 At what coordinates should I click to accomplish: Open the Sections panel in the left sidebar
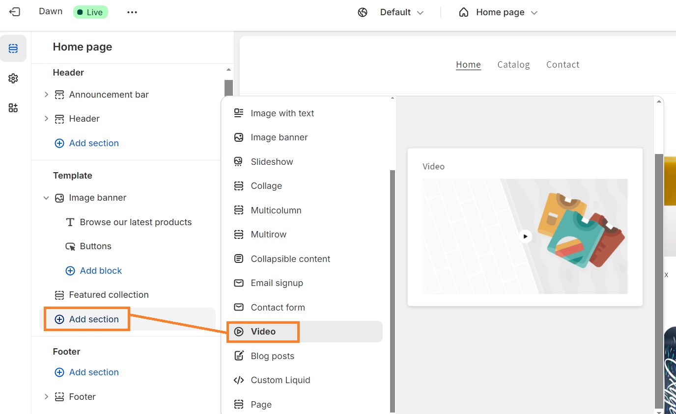tap(13, 48)
